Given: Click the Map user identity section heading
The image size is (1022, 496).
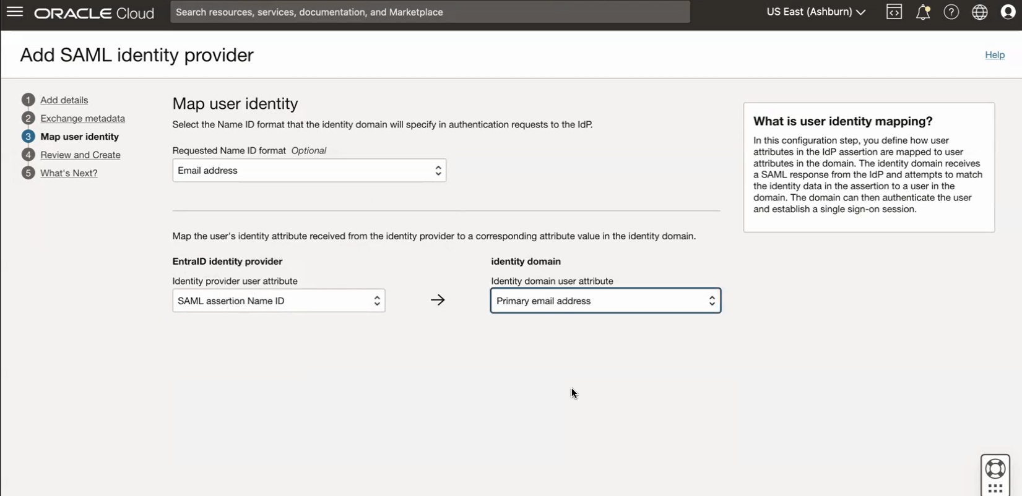Looking at the screenshot, I should (x=235, y=103).
